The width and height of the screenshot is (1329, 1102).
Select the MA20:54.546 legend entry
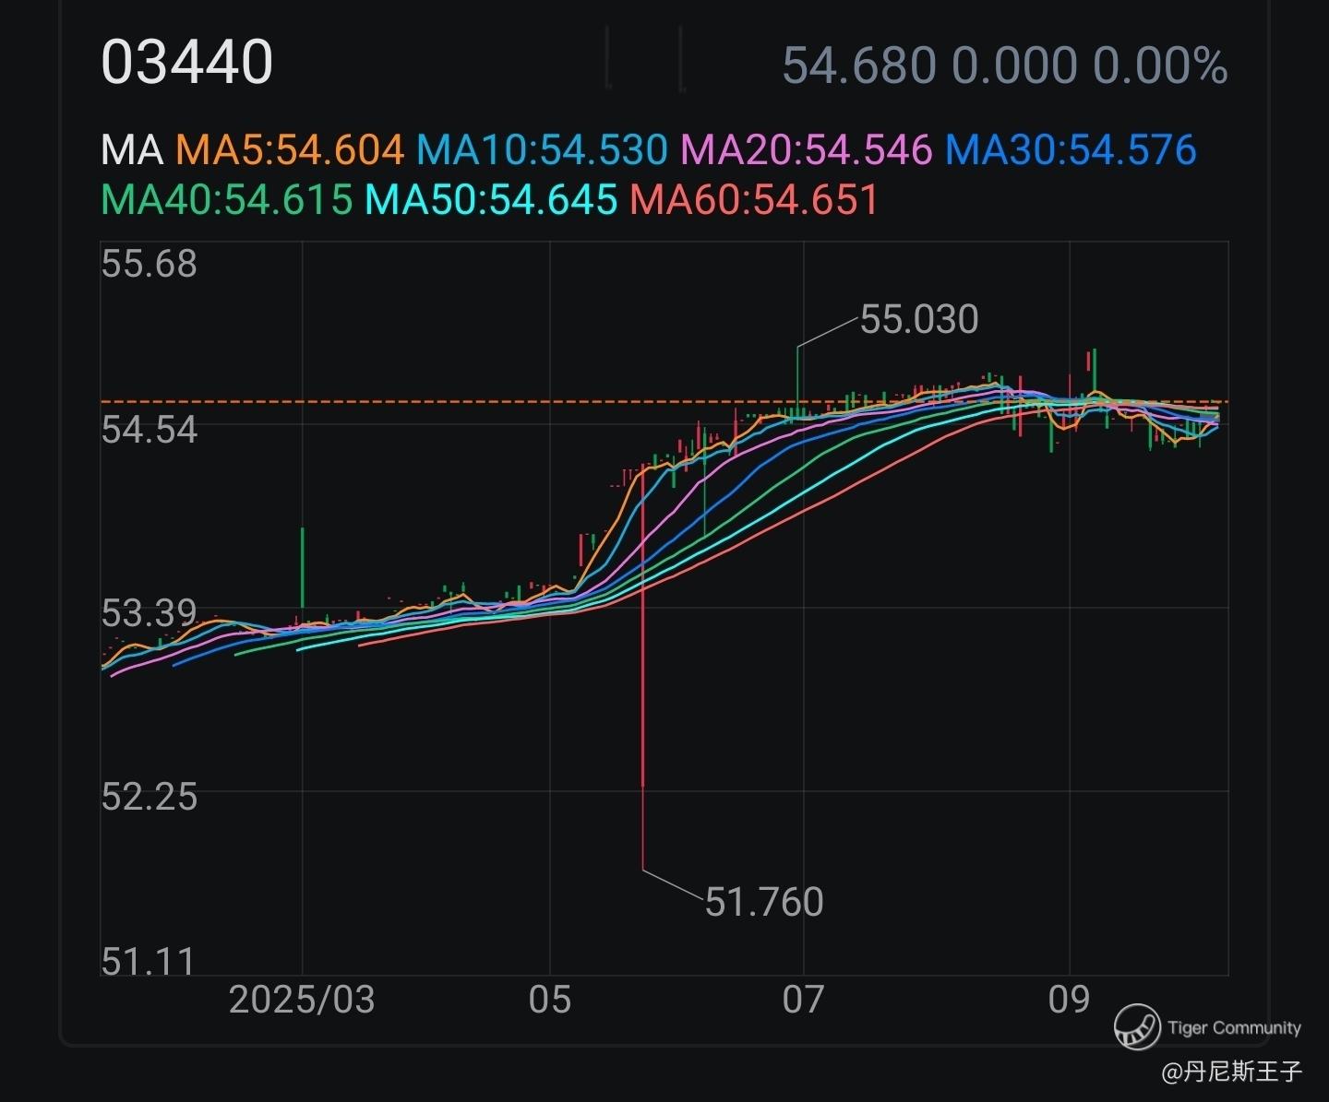[x=807, y=149]
